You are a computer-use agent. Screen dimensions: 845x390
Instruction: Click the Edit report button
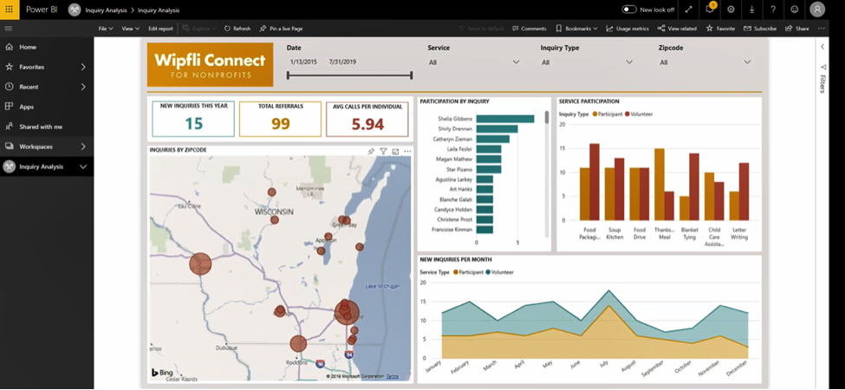coord(160,29)
